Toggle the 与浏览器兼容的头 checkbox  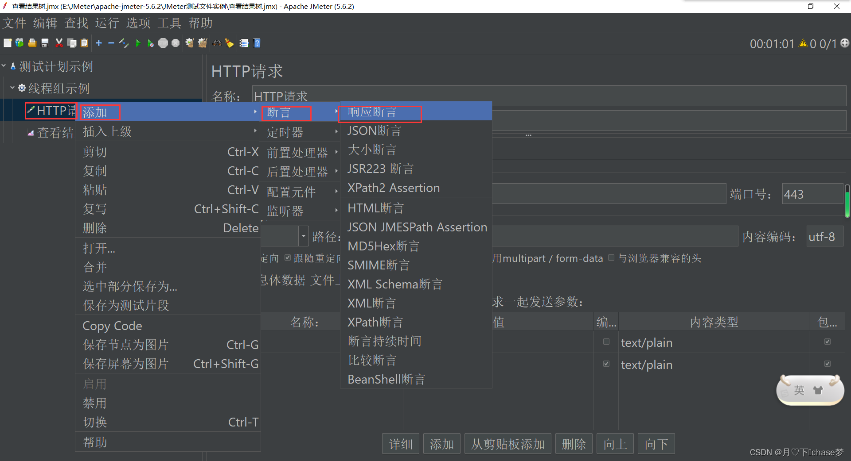pyautogui.click(x=611, y=257)
